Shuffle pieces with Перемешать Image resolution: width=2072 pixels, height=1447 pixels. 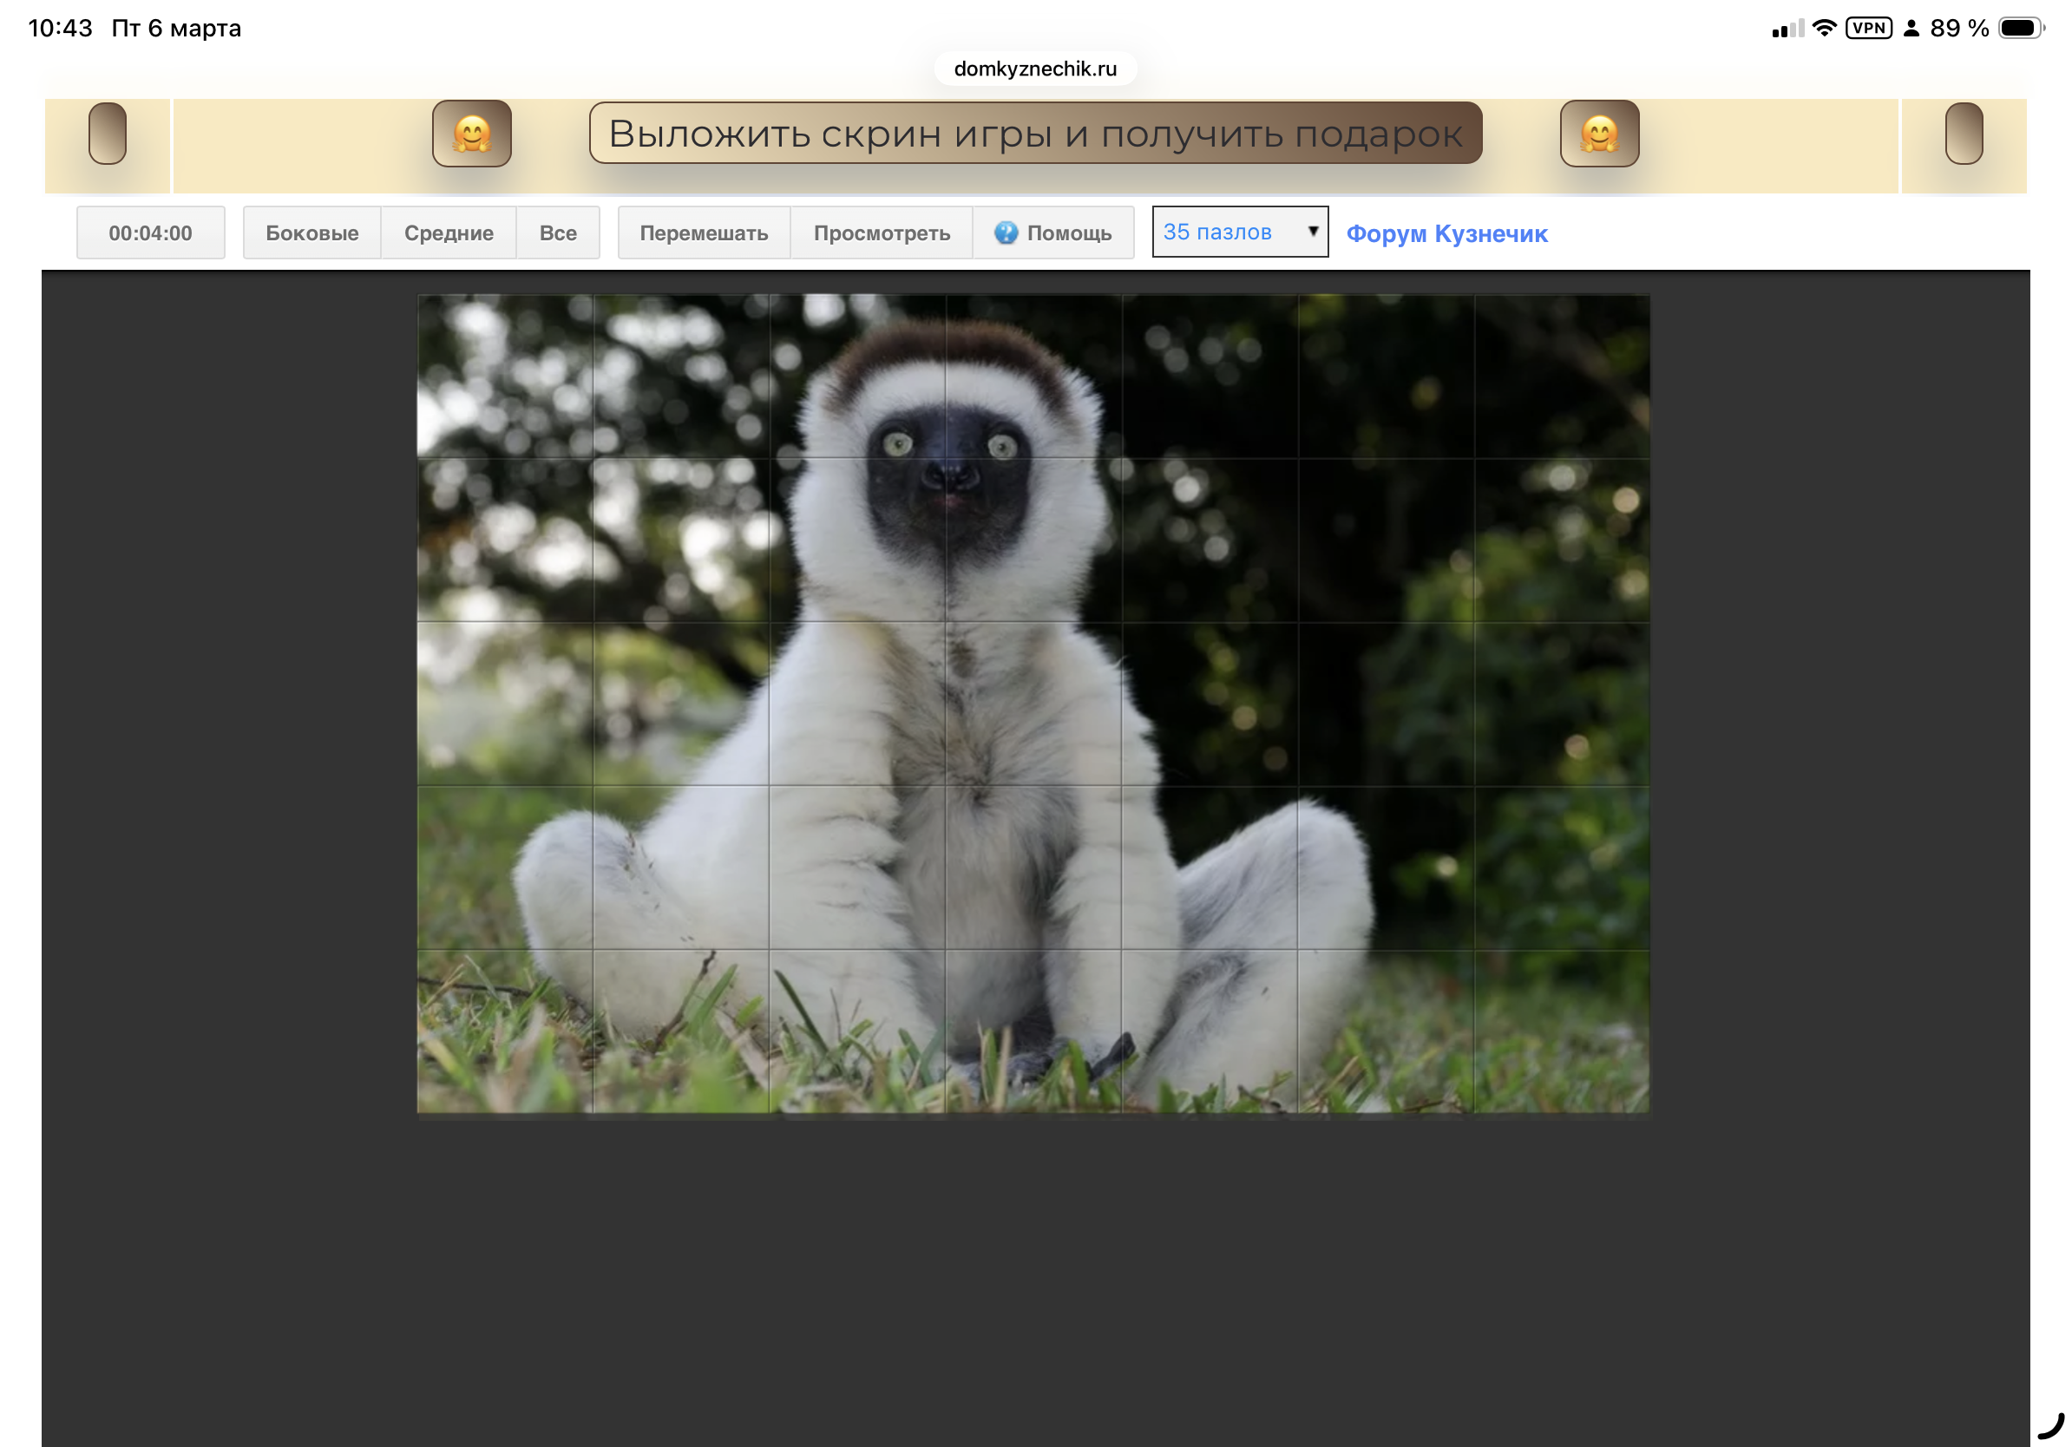(x=703, y=232)
